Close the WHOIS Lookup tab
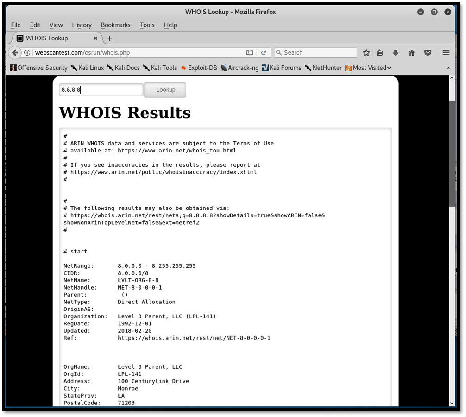The height and width of the screenshot is (417, 466). pyautogui.click(x=96, y=38)
